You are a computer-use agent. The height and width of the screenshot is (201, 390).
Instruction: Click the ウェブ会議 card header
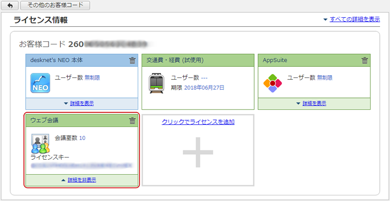click(82, 121)
